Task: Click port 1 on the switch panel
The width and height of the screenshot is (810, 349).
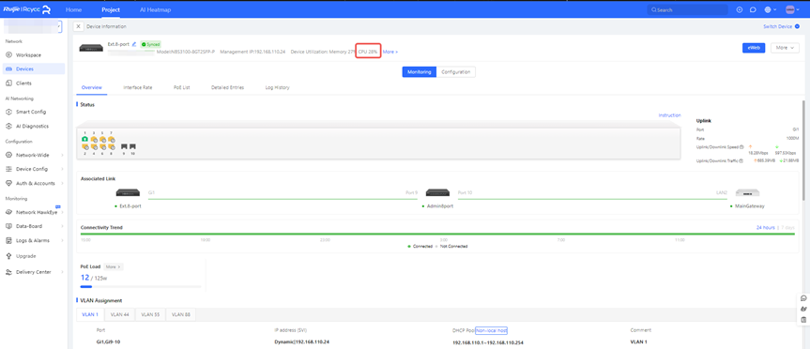Action: (x=85, y=140)
